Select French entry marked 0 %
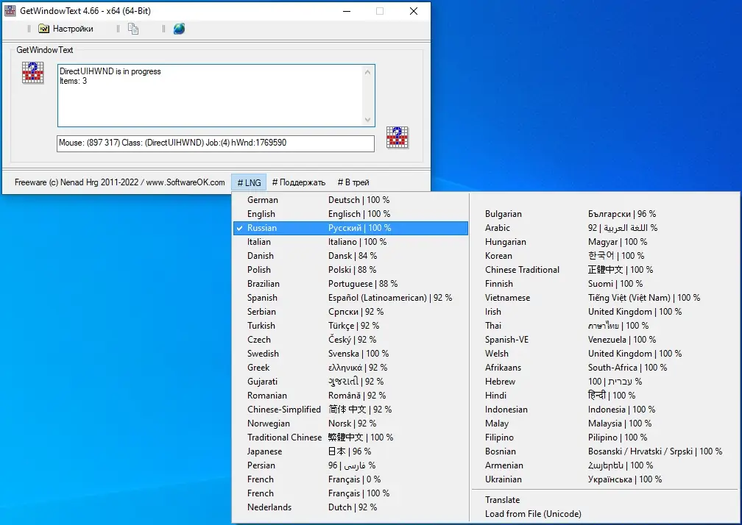 [x=350, y=479]
